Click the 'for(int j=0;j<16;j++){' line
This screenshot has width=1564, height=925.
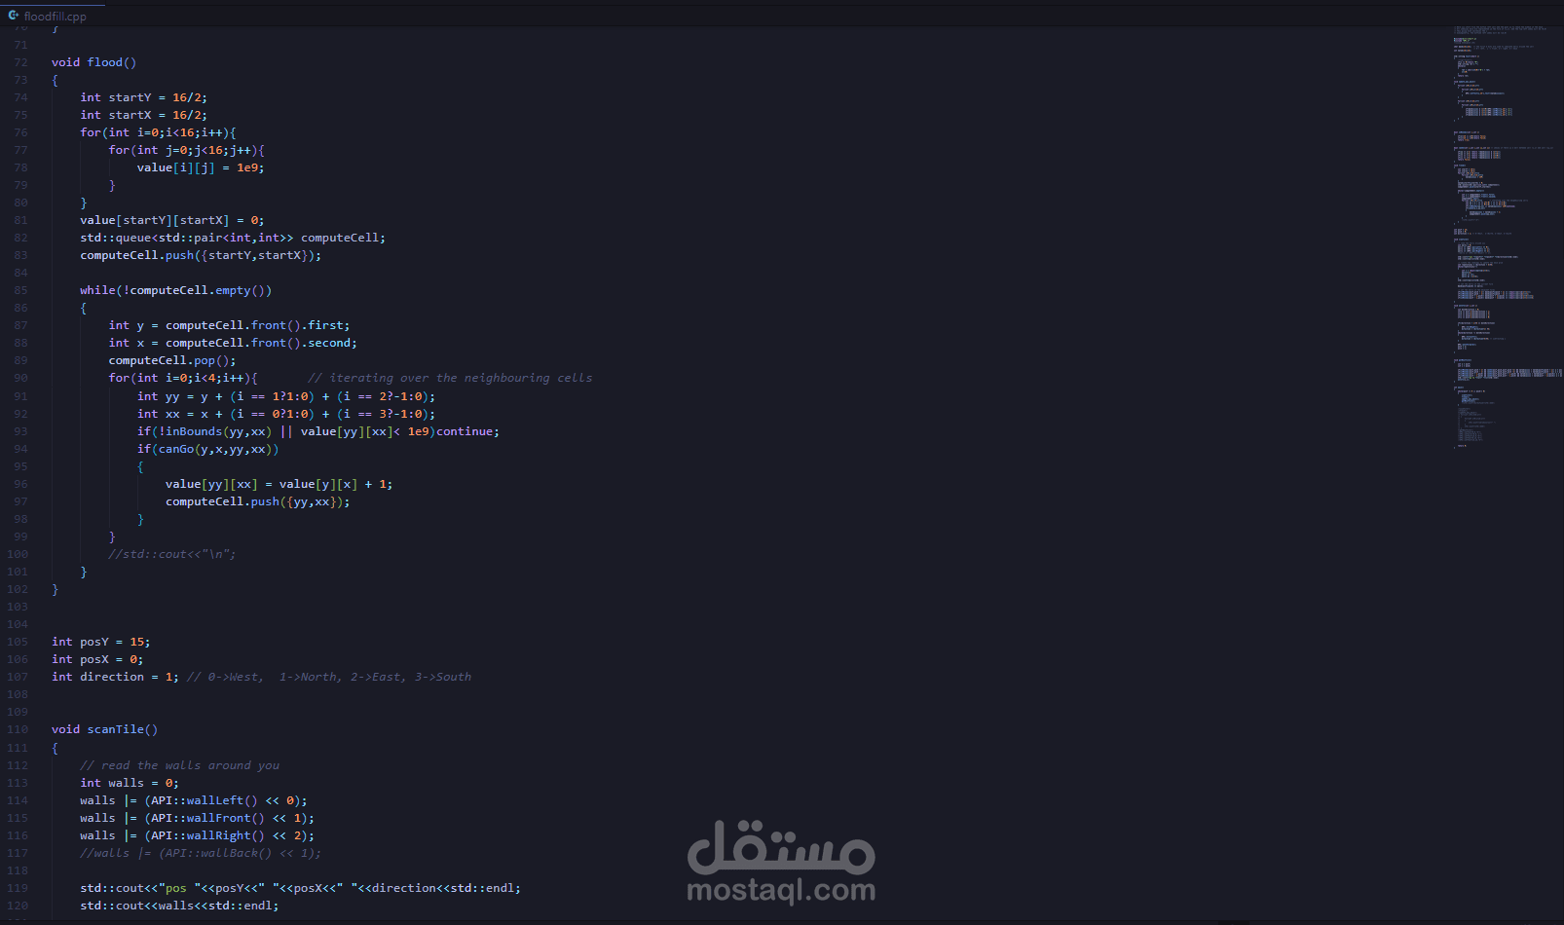186,150
